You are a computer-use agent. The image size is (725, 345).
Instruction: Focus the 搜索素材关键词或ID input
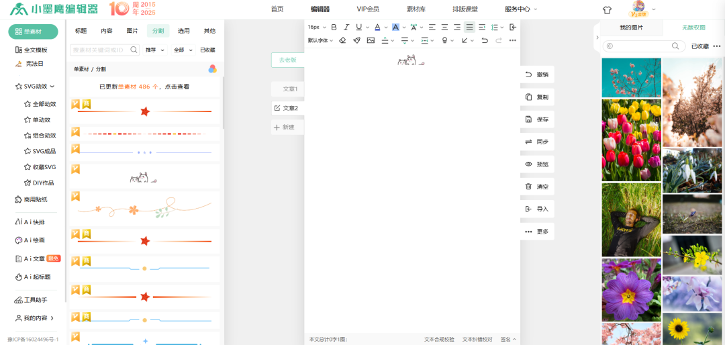click(x=100, y=50)
